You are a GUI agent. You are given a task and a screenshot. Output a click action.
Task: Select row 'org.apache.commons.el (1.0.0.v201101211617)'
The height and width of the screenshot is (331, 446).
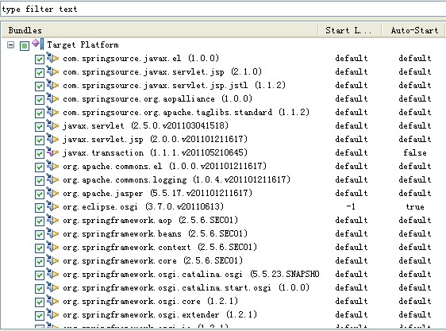(x=164, y=167)
